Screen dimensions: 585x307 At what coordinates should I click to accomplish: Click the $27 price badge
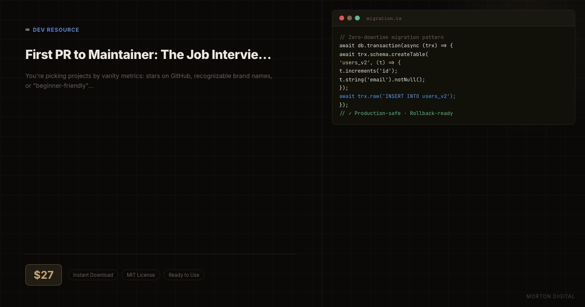point(43,275)
